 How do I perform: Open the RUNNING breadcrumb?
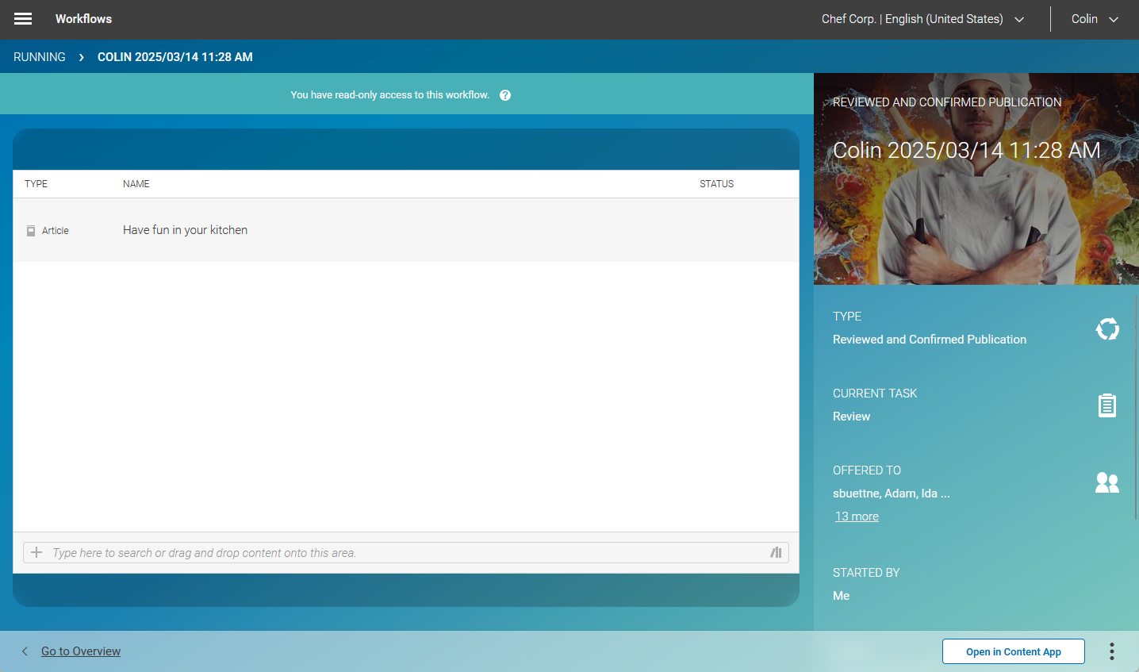(39, 56)
